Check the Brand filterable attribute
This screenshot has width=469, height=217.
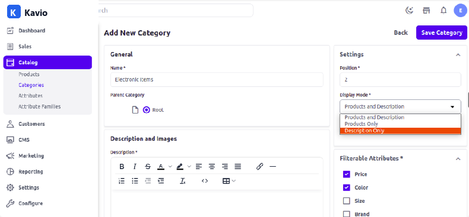(346, 214)
